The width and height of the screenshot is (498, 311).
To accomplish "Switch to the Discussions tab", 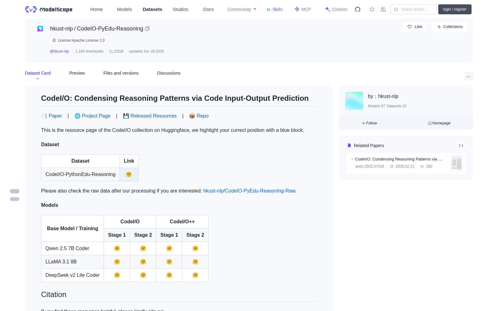I will click(x=169, y=73).
